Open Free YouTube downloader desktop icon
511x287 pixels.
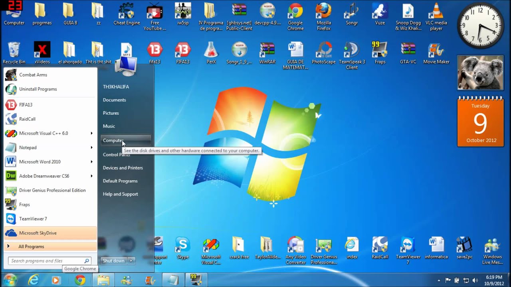tap(154, 17)
